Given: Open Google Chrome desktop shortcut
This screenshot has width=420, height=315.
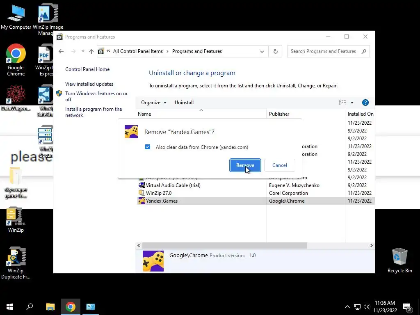Looking at the screenshot, I should click(16, 60).
